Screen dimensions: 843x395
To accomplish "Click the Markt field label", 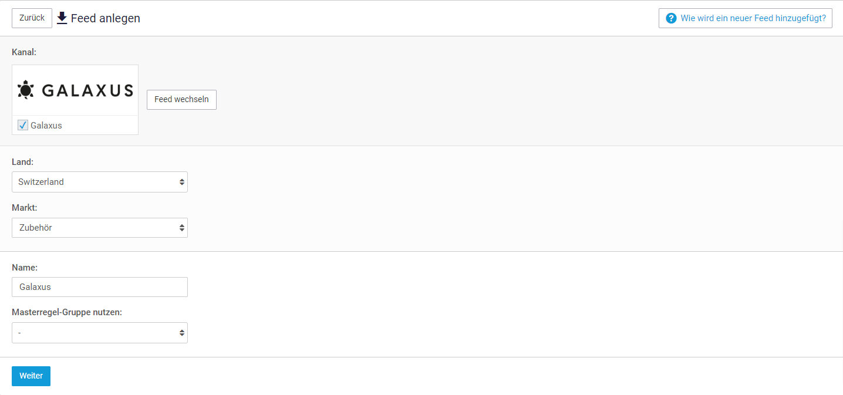I will click(25, 207).
